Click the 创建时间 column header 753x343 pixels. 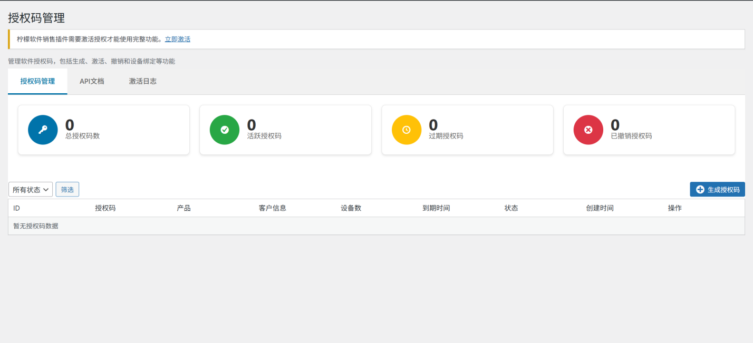click(x=600, y=208)
